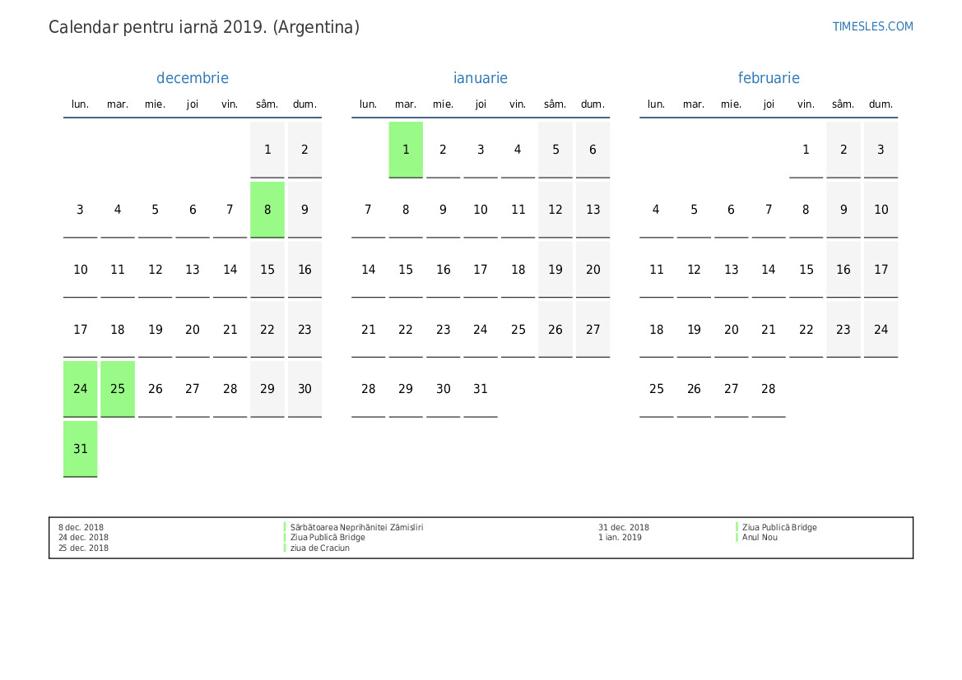Select January 10 in ianuarie
The width and height of the screenshot is (962, 680).
481,210
